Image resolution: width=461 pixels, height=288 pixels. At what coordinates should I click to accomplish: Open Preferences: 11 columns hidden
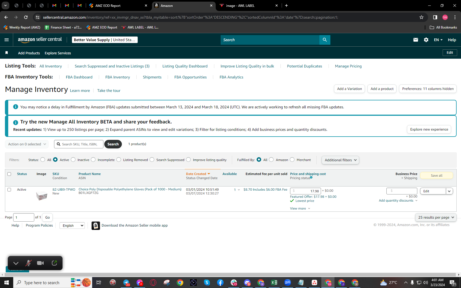pos(428,89)
